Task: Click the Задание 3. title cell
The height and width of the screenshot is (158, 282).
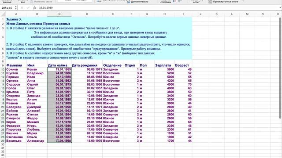Action: click(x=14, y=19)
